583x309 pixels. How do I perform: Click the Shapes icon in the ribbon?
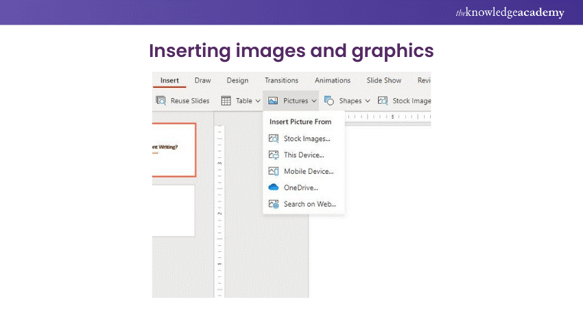pos(329,101)
